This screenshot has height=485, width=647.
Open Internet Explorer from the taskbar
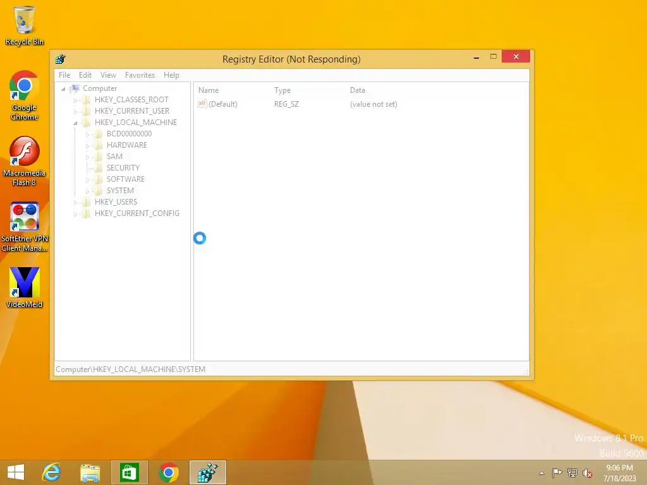point(52,472)
